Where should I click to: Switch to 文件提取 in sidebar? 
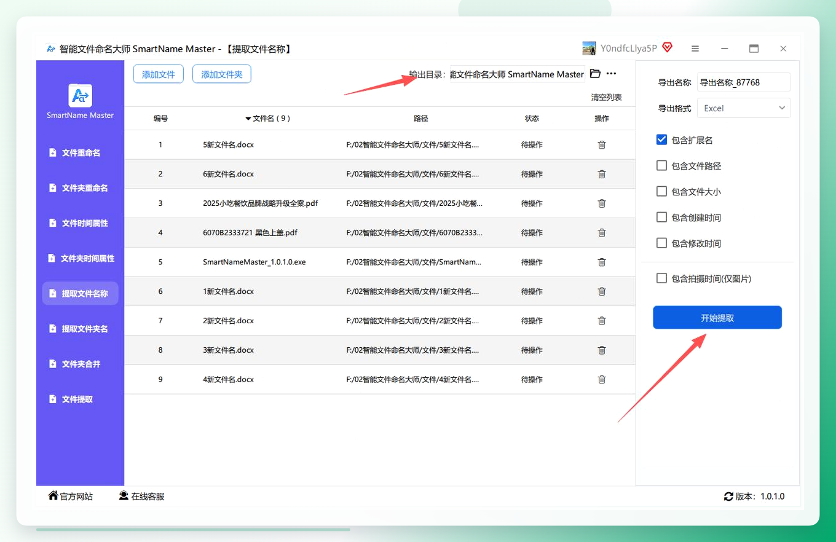(x=80, y=399)
